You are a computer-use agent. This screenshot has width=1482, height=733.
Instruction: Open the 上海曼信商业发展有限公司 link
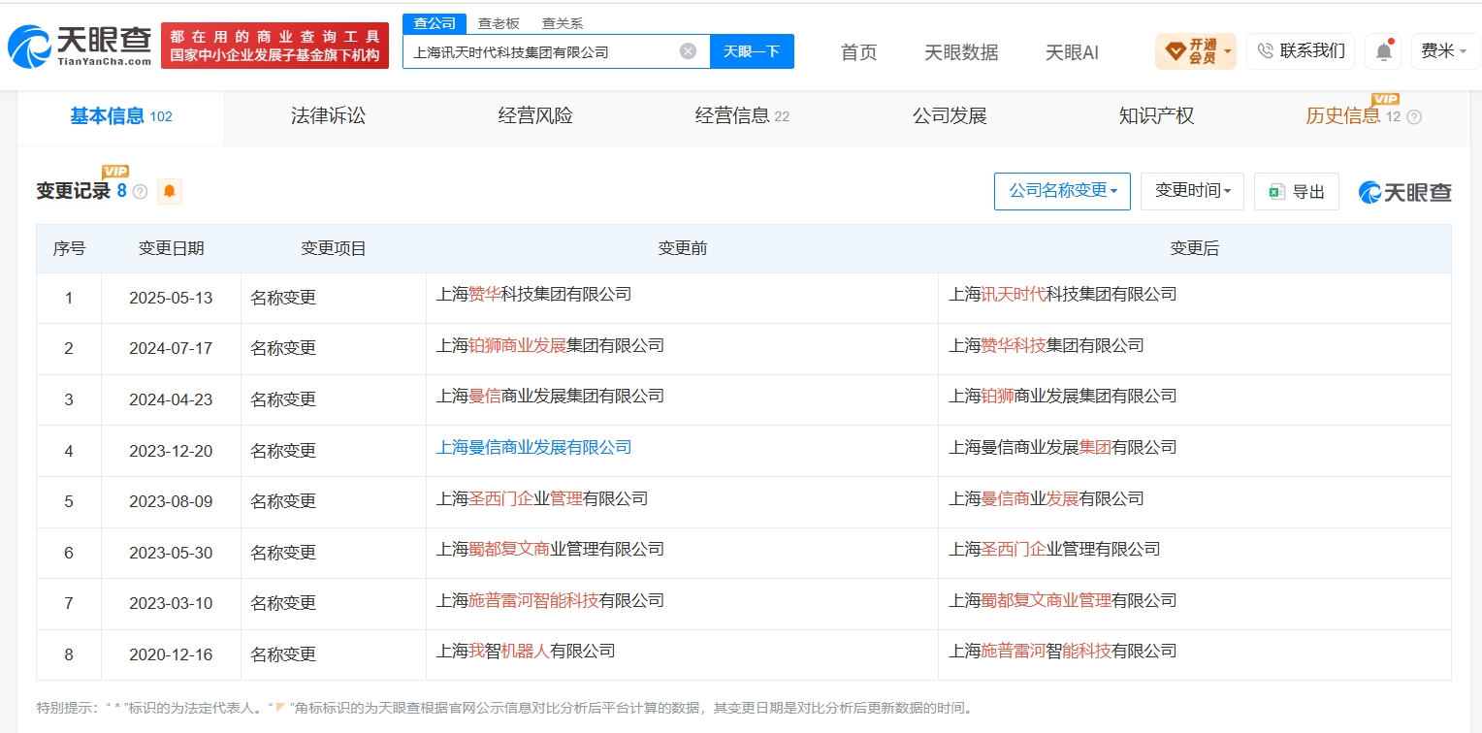click(534, 447)
